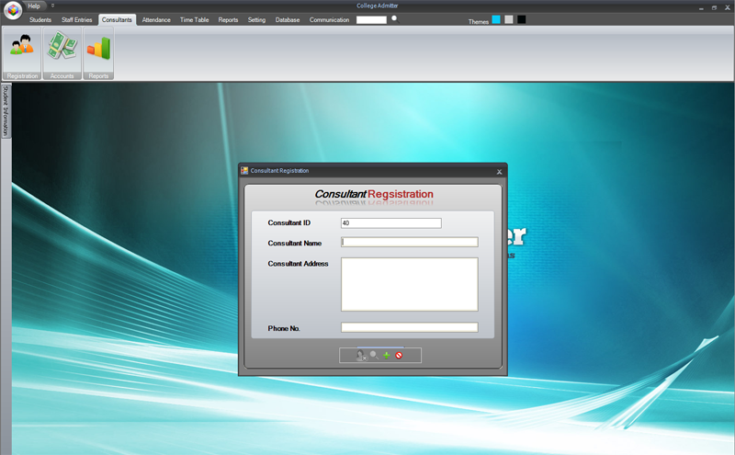Expand the Student Information side panel
This screenshot has width=735, height=455.
[x=6, y=110]
